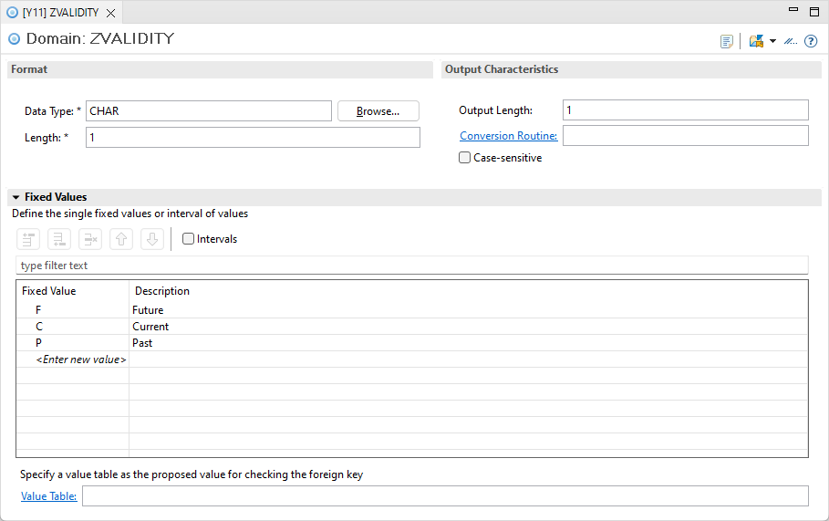Click the Length input field
This screenshot has height=521, width=829.
pos(253,138)
